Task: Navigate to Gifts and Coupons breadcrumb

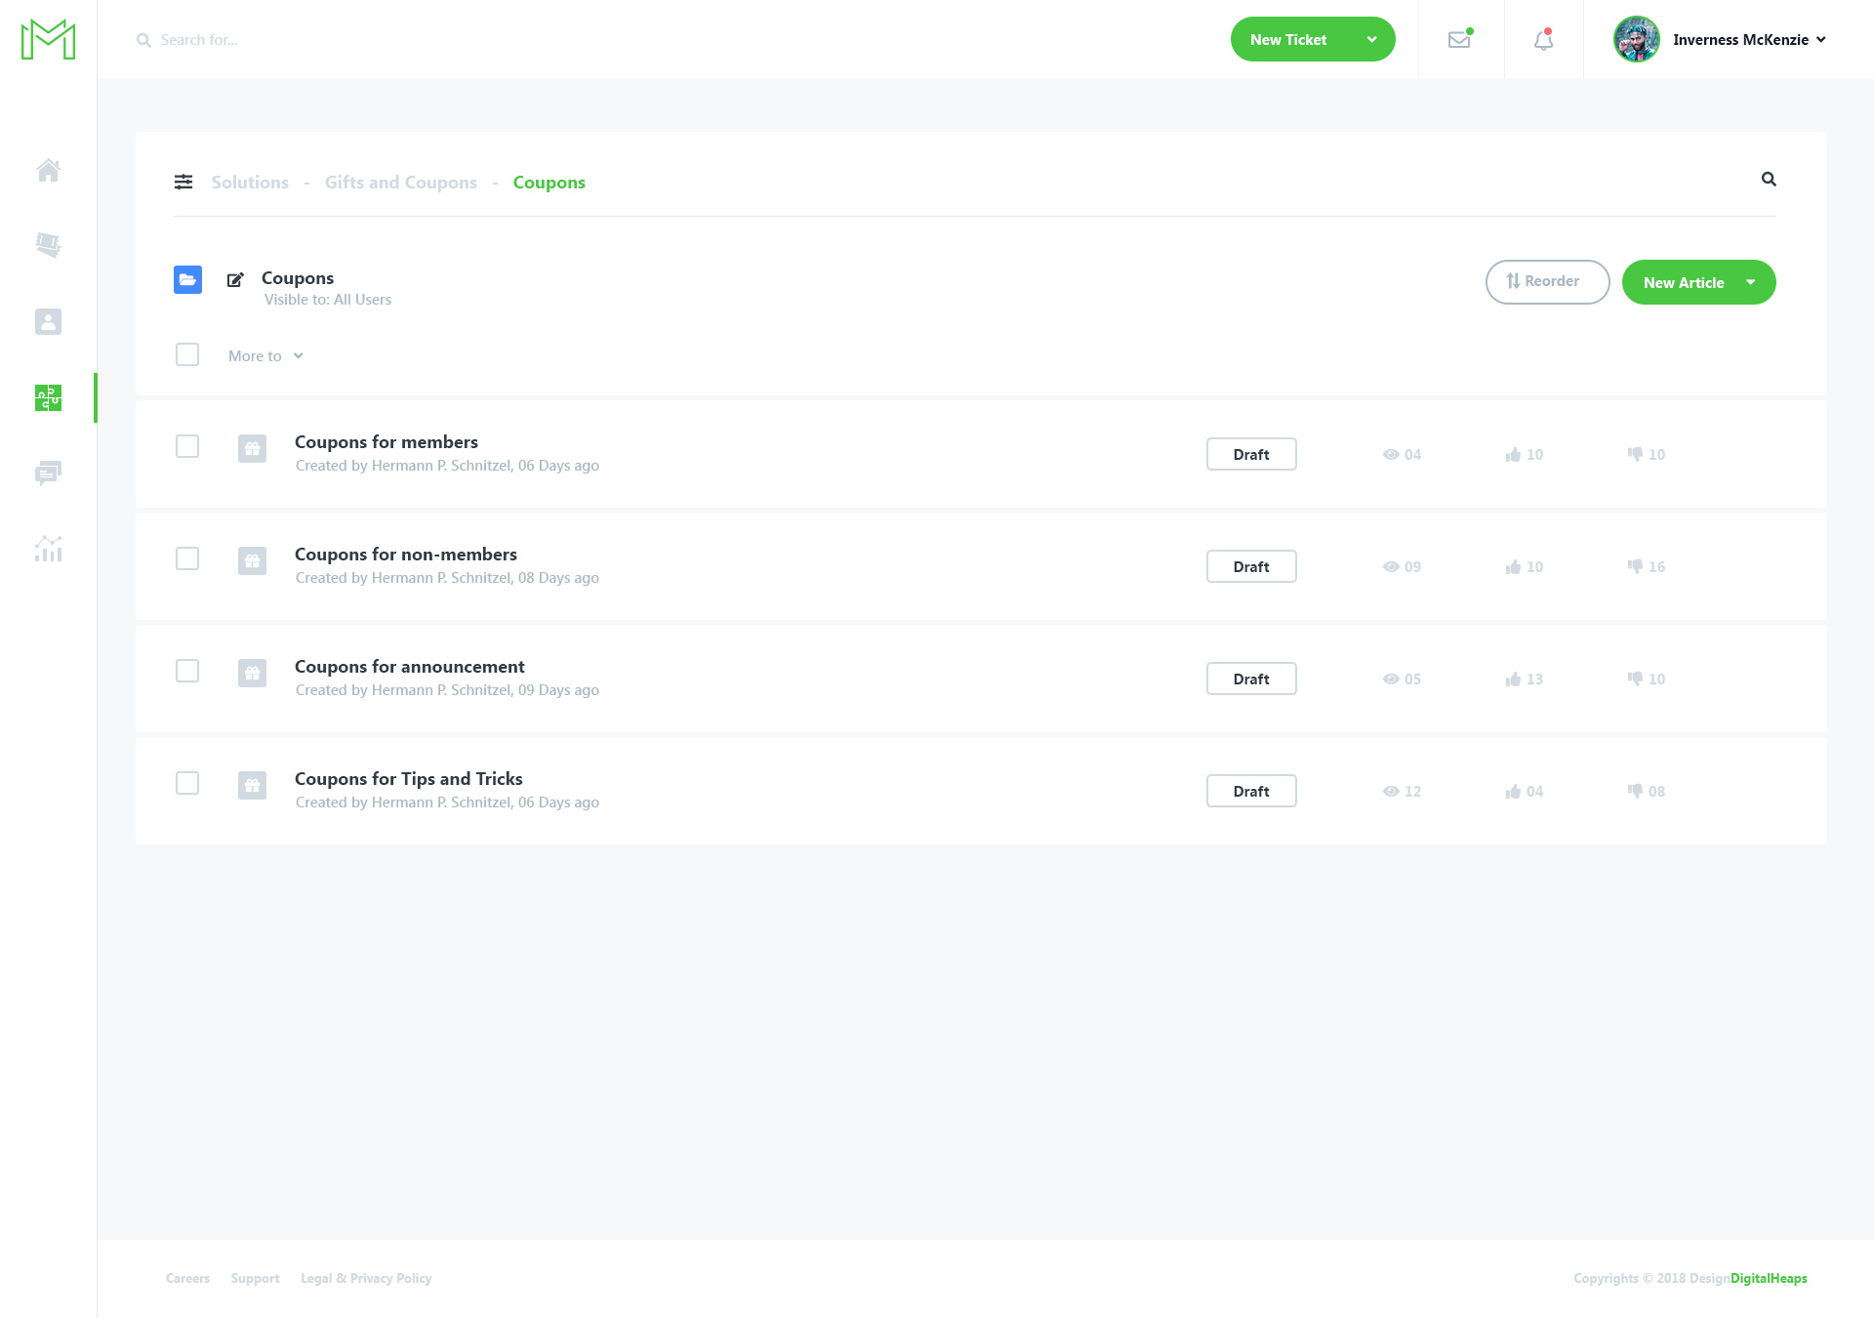Action: tap(400, 182)
